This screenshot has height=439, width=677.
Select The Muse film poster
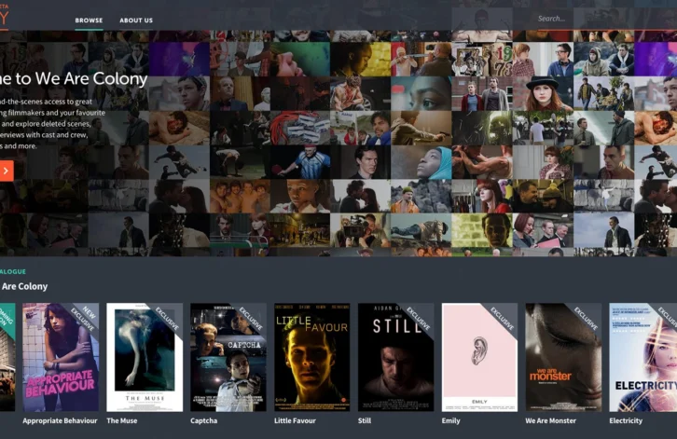[145, 357]
